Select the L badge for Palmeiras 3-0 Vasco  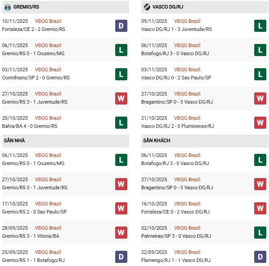point(260,232)
